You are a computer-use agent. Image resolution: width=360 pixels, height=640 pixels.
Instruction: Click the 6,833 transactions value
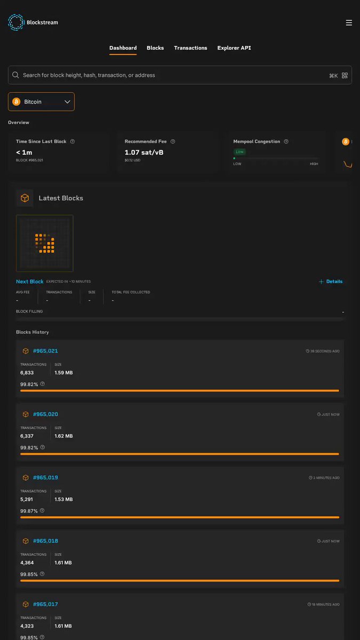[x=27, y=373]
